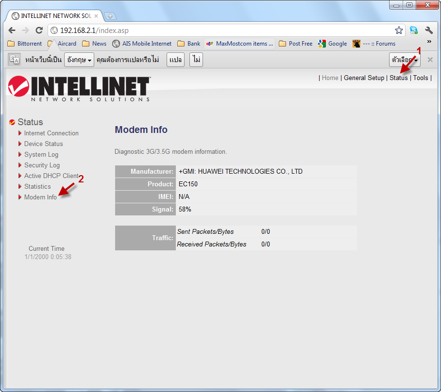Dismiss the translate bar with the X

430,60
